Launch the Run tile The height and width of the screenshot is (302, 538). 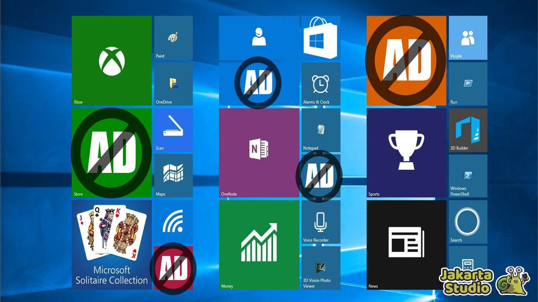[x=468, y=84]
